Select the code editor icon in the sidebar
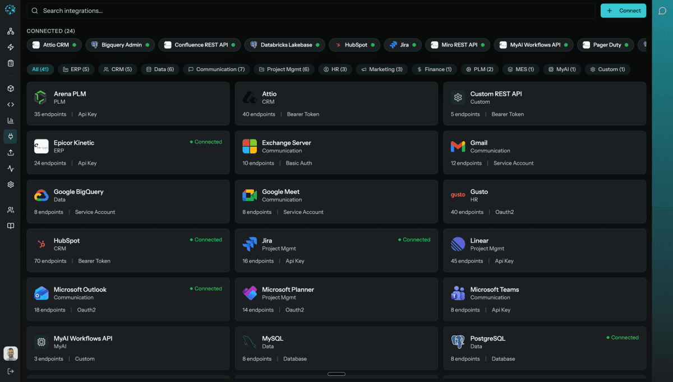Viewport: 673px width, 382px height. 10,104
